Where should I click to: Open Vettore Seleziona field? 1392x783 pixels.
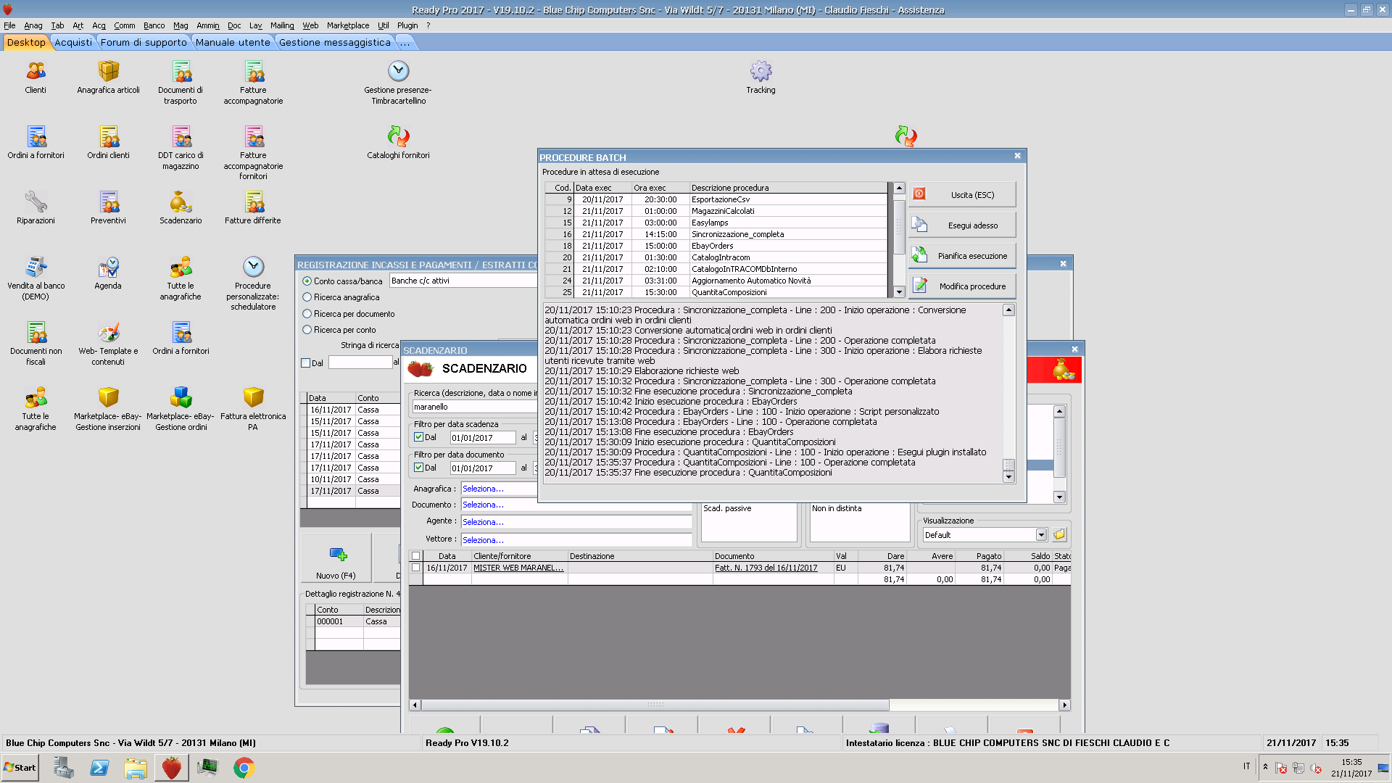pos(576,540)
